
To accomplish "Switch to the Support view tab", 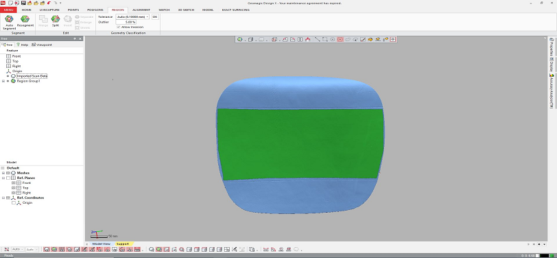I will pyautogui.click(x=123, y=244).
